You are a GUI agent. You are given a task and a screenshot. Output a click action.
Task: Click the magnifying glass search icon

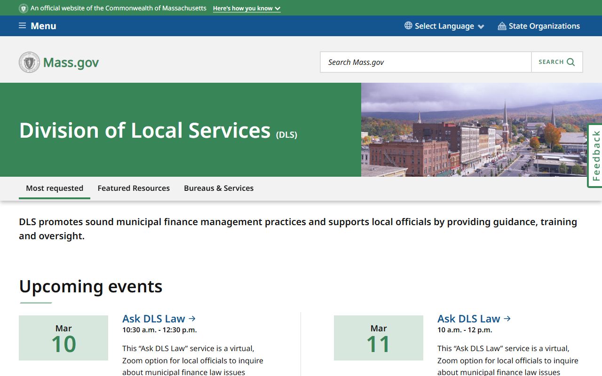(571, 62)
